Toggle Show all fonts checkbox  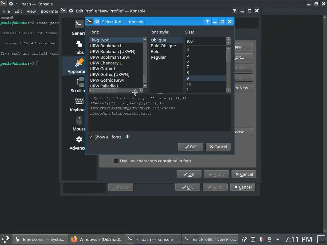point(91,137)
